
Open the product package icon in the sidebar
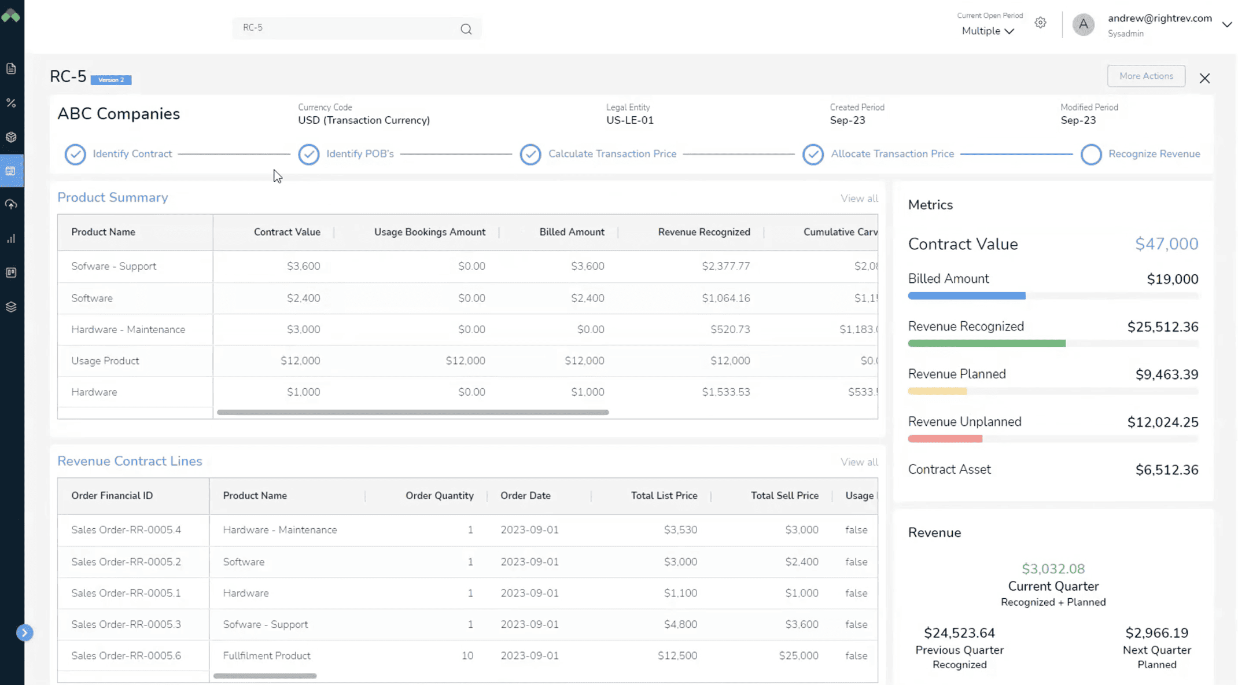click(12, 137)
